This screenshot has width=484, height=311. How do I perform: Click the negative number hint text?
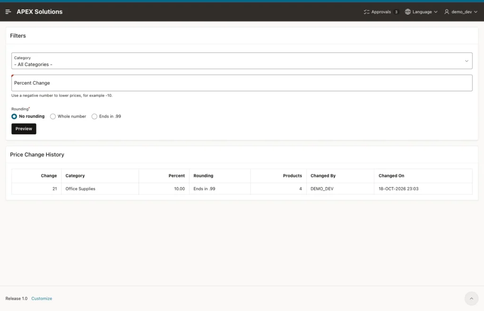click(62, 95)
